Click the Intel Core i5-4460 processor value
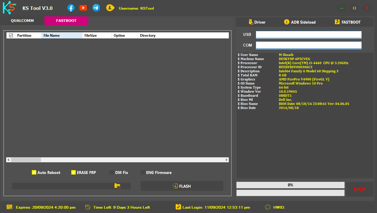 [313, 63]
